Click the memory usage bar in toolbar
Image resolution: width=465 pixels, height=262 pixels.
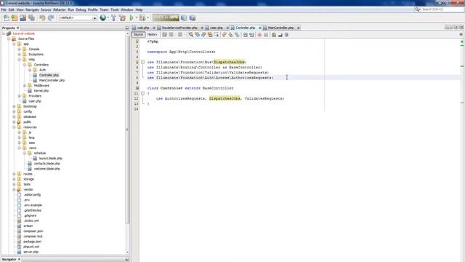click(166, 17)
